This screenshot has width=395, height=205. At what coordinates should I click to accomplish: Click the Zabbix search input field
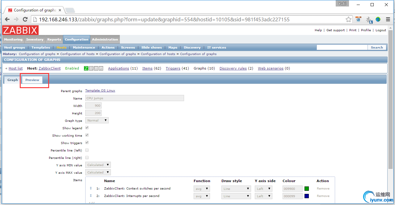(342, 48)
